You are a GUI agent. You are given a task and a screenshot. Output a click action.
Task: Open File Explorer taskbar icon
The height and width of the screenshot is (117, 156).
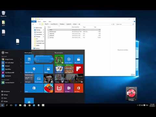(20, 105)
